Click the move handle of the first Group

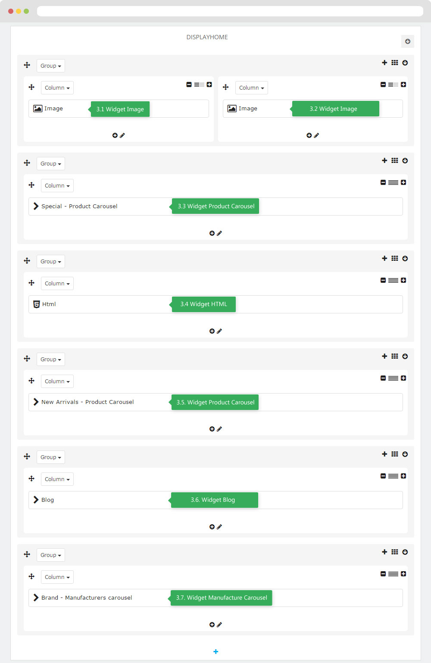tap(27, 65)
